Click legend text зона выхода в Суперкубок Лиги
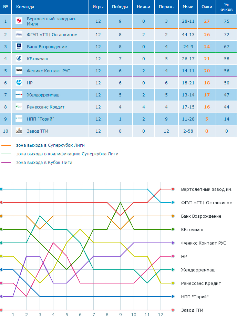237x320 pixels. [50, 145]
